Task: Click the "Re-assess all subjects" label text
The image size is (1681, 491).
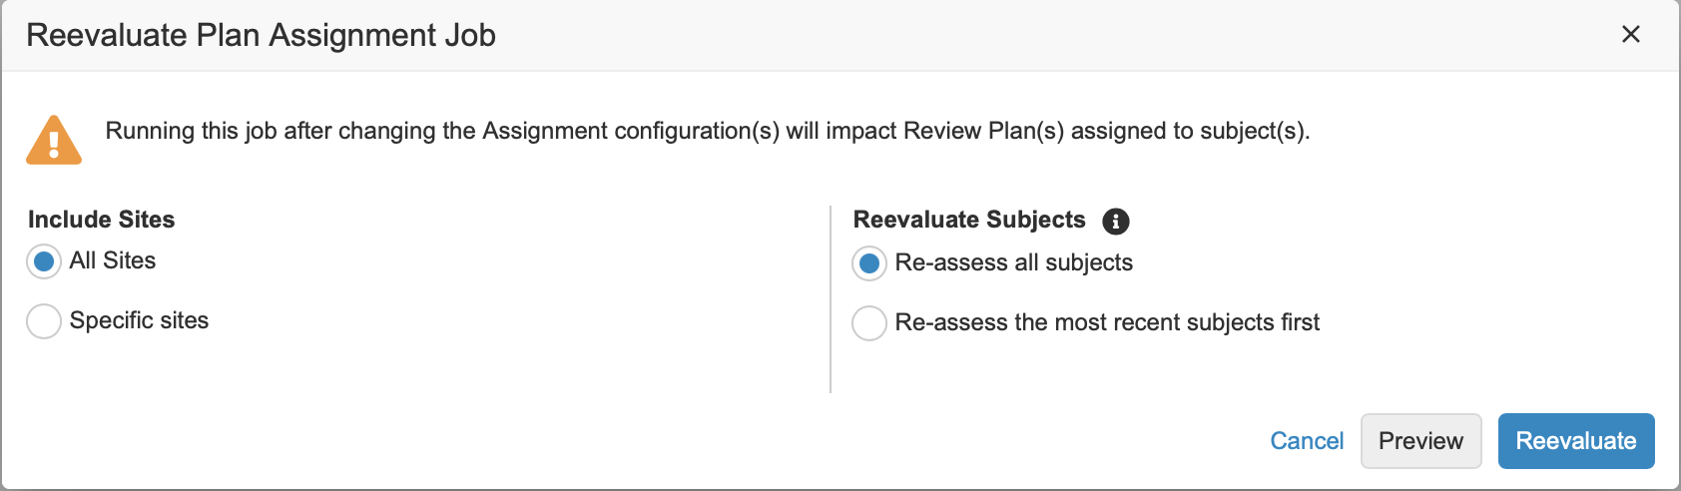Action: [1013, 262]
